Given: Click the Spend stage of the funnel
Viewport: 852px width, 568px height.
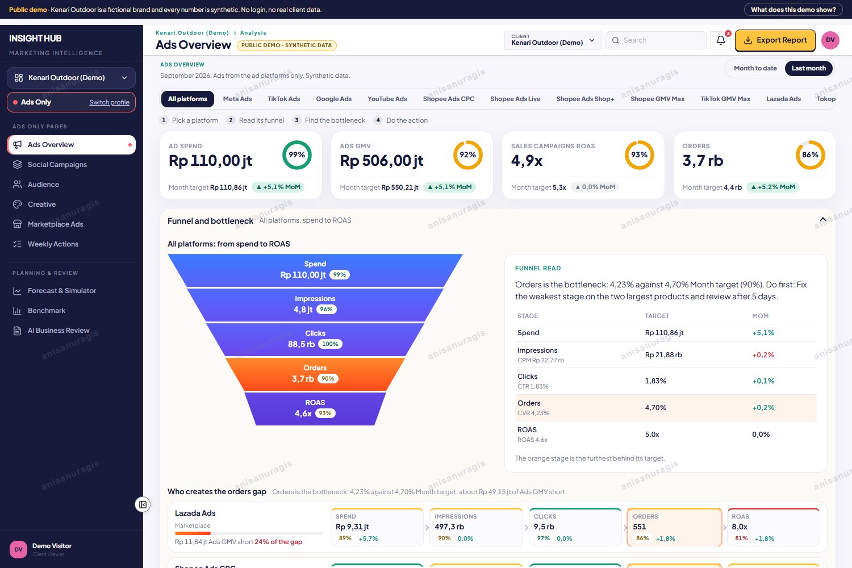Looking at the screenshot, I should (315, 270).
